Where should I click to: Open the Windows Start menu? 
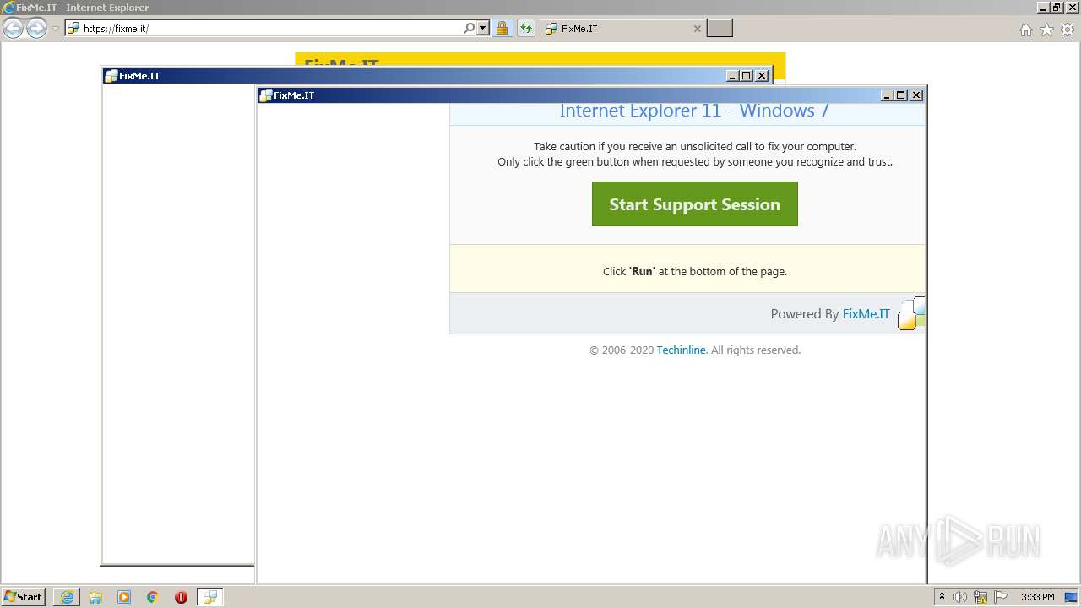click(x=24, y=597)
